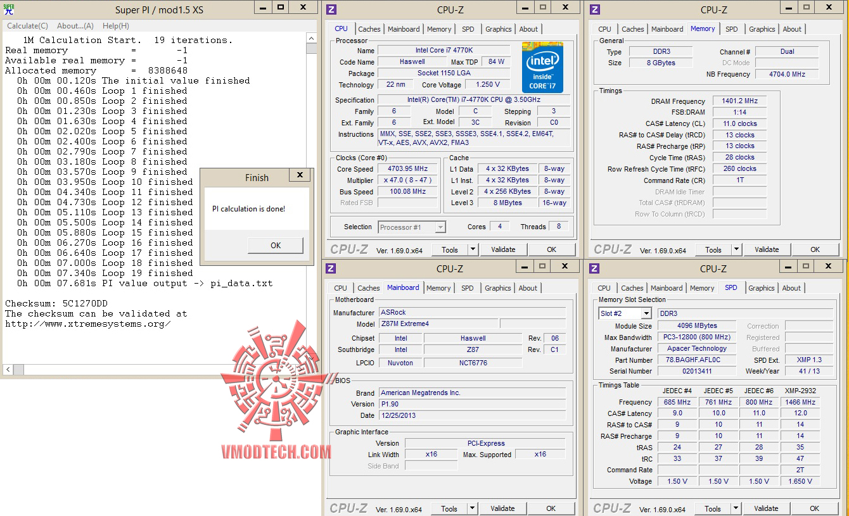The width and height of the screenshot is (849, 516).
Task: Open the Calculate(C) menu in Super PI
Action: tap(27, 26)
